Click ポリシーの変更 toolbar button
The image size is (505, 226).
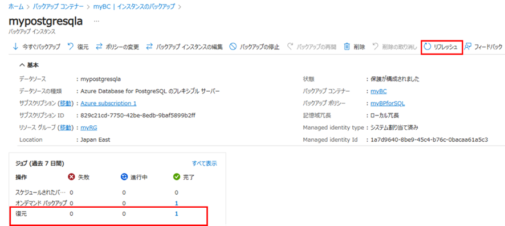tap(117, 47)
